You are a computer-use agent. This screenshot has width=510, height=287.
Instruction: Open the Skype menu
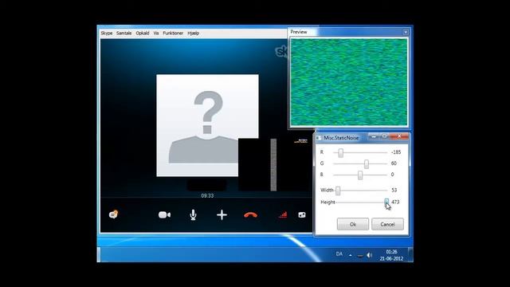(x=106, y=33)
